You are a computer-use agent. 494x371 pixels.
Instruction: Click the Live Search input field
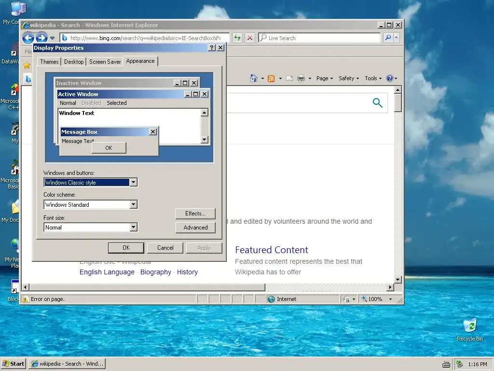click(x=319, y=38)
